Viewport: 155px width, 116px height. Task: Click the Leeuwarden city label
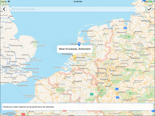coord(87,31)
